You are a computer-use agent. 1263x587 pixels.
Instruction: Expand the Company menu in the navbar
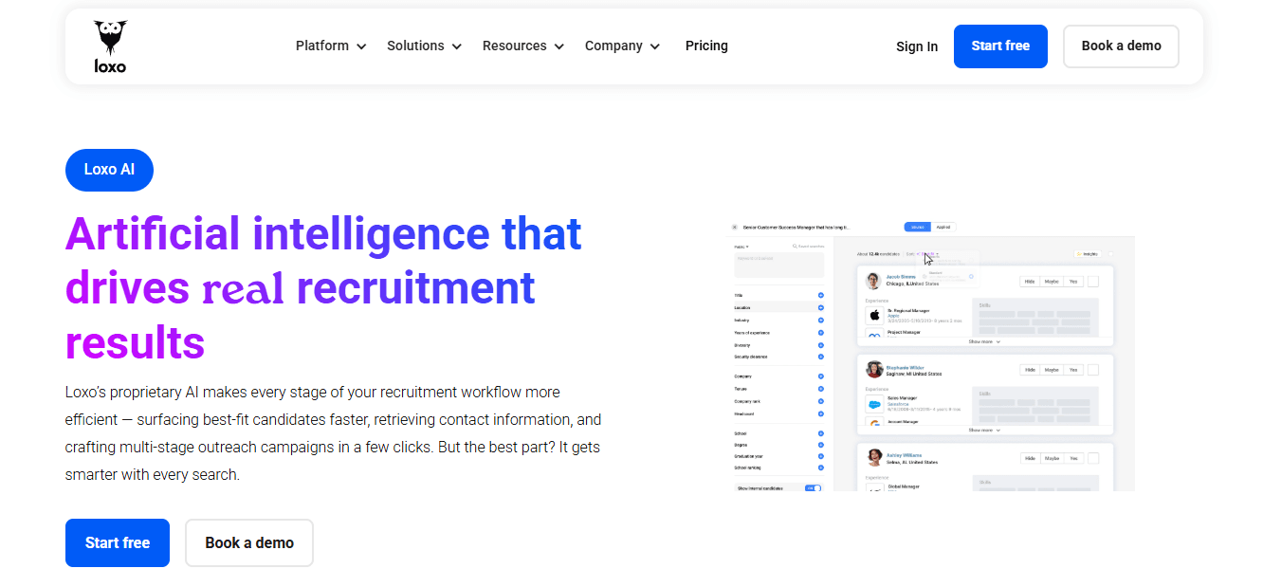coord(622,46)
